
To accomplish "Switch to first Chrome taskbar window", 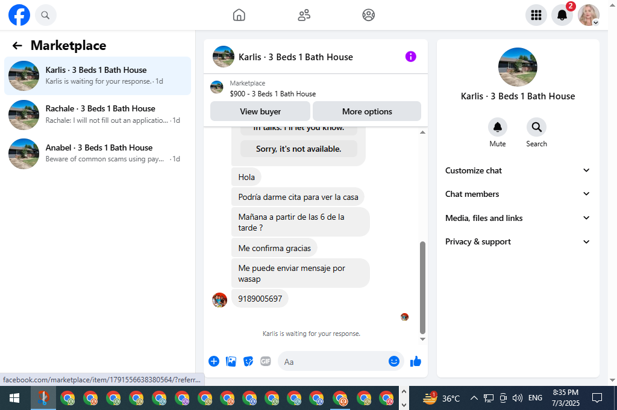I will pyautogui.click(x=67, y=398).
